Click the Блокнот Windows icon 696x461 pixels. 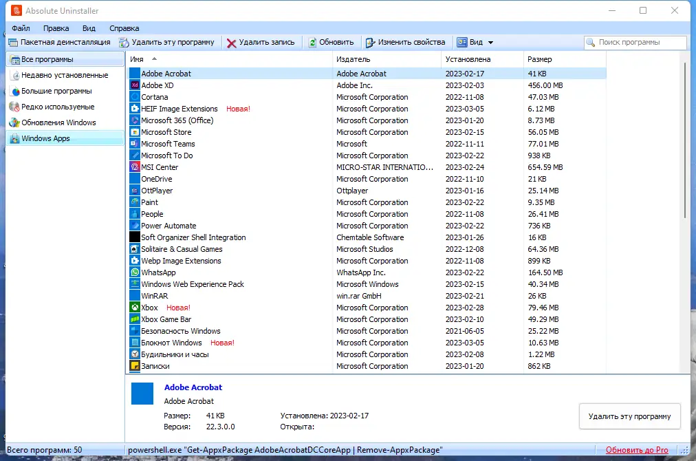coord(135,343)
